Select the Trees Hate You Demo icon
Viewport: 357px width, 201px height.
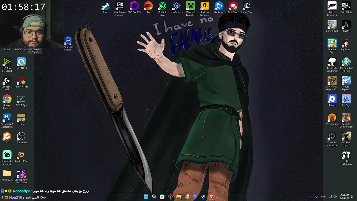coord(332,65)
